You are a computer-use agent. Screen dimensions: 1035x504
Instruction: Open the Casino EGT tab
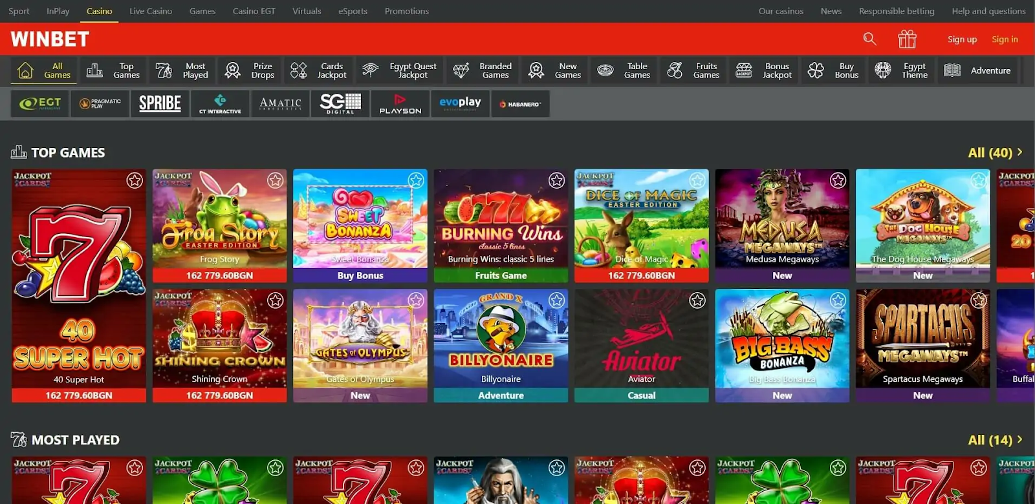tap(254, 11)
